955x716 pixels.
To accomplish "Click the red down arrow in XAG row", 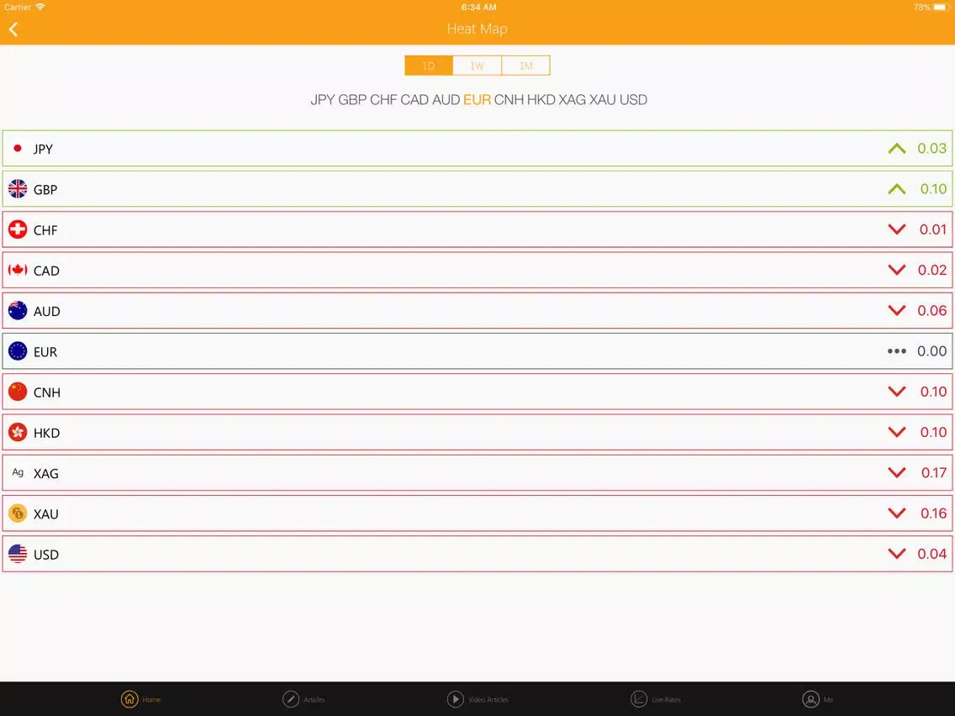I will click(x=896, y=472).
